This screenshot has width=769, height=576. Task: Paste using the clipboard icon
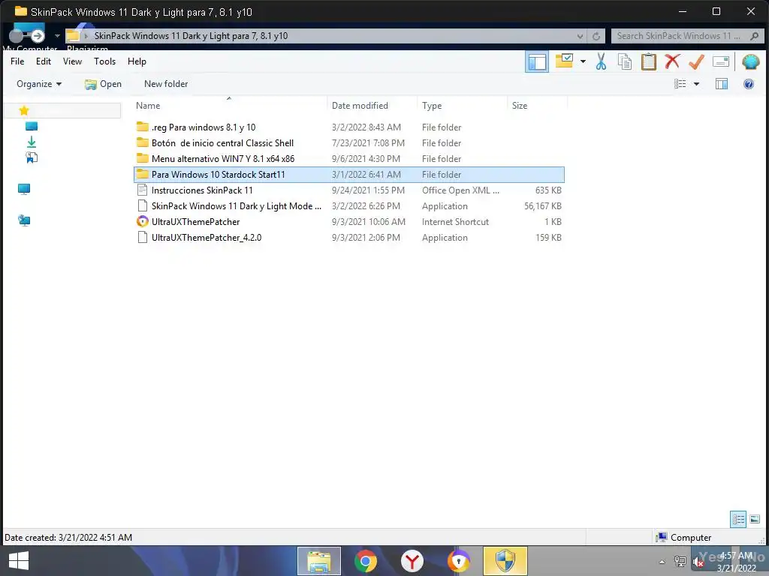click(648, 61)
